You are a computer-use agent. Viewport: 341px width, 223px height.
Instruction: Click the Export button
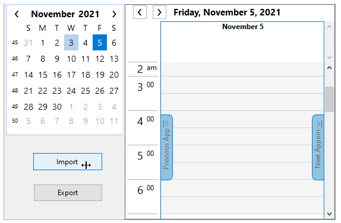68,193
